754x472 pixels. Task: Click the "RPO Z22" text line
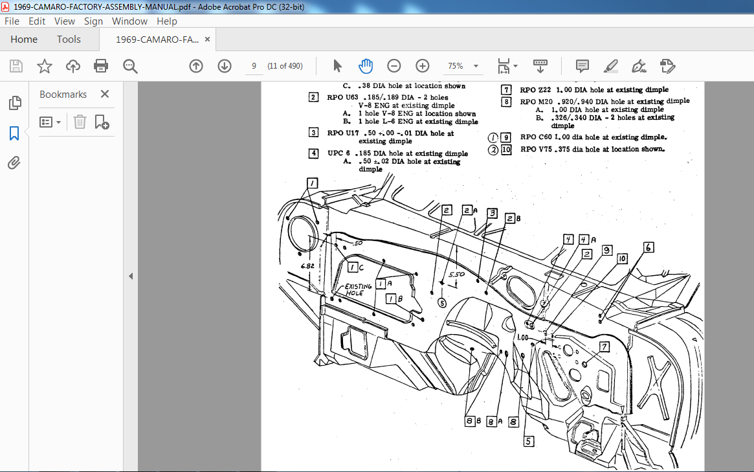[x=594, y=89]
